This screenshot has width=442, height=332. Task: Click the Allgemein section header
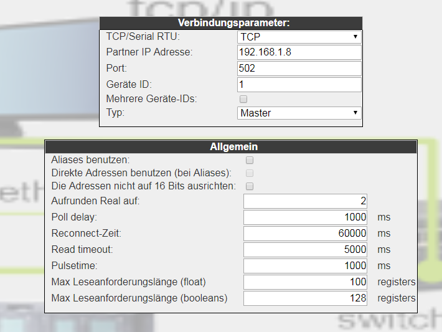pos(231,147)
